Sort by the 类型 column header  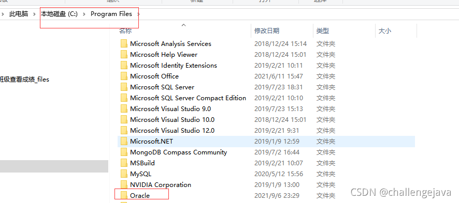pyautogui.click(x=323, y=30)
